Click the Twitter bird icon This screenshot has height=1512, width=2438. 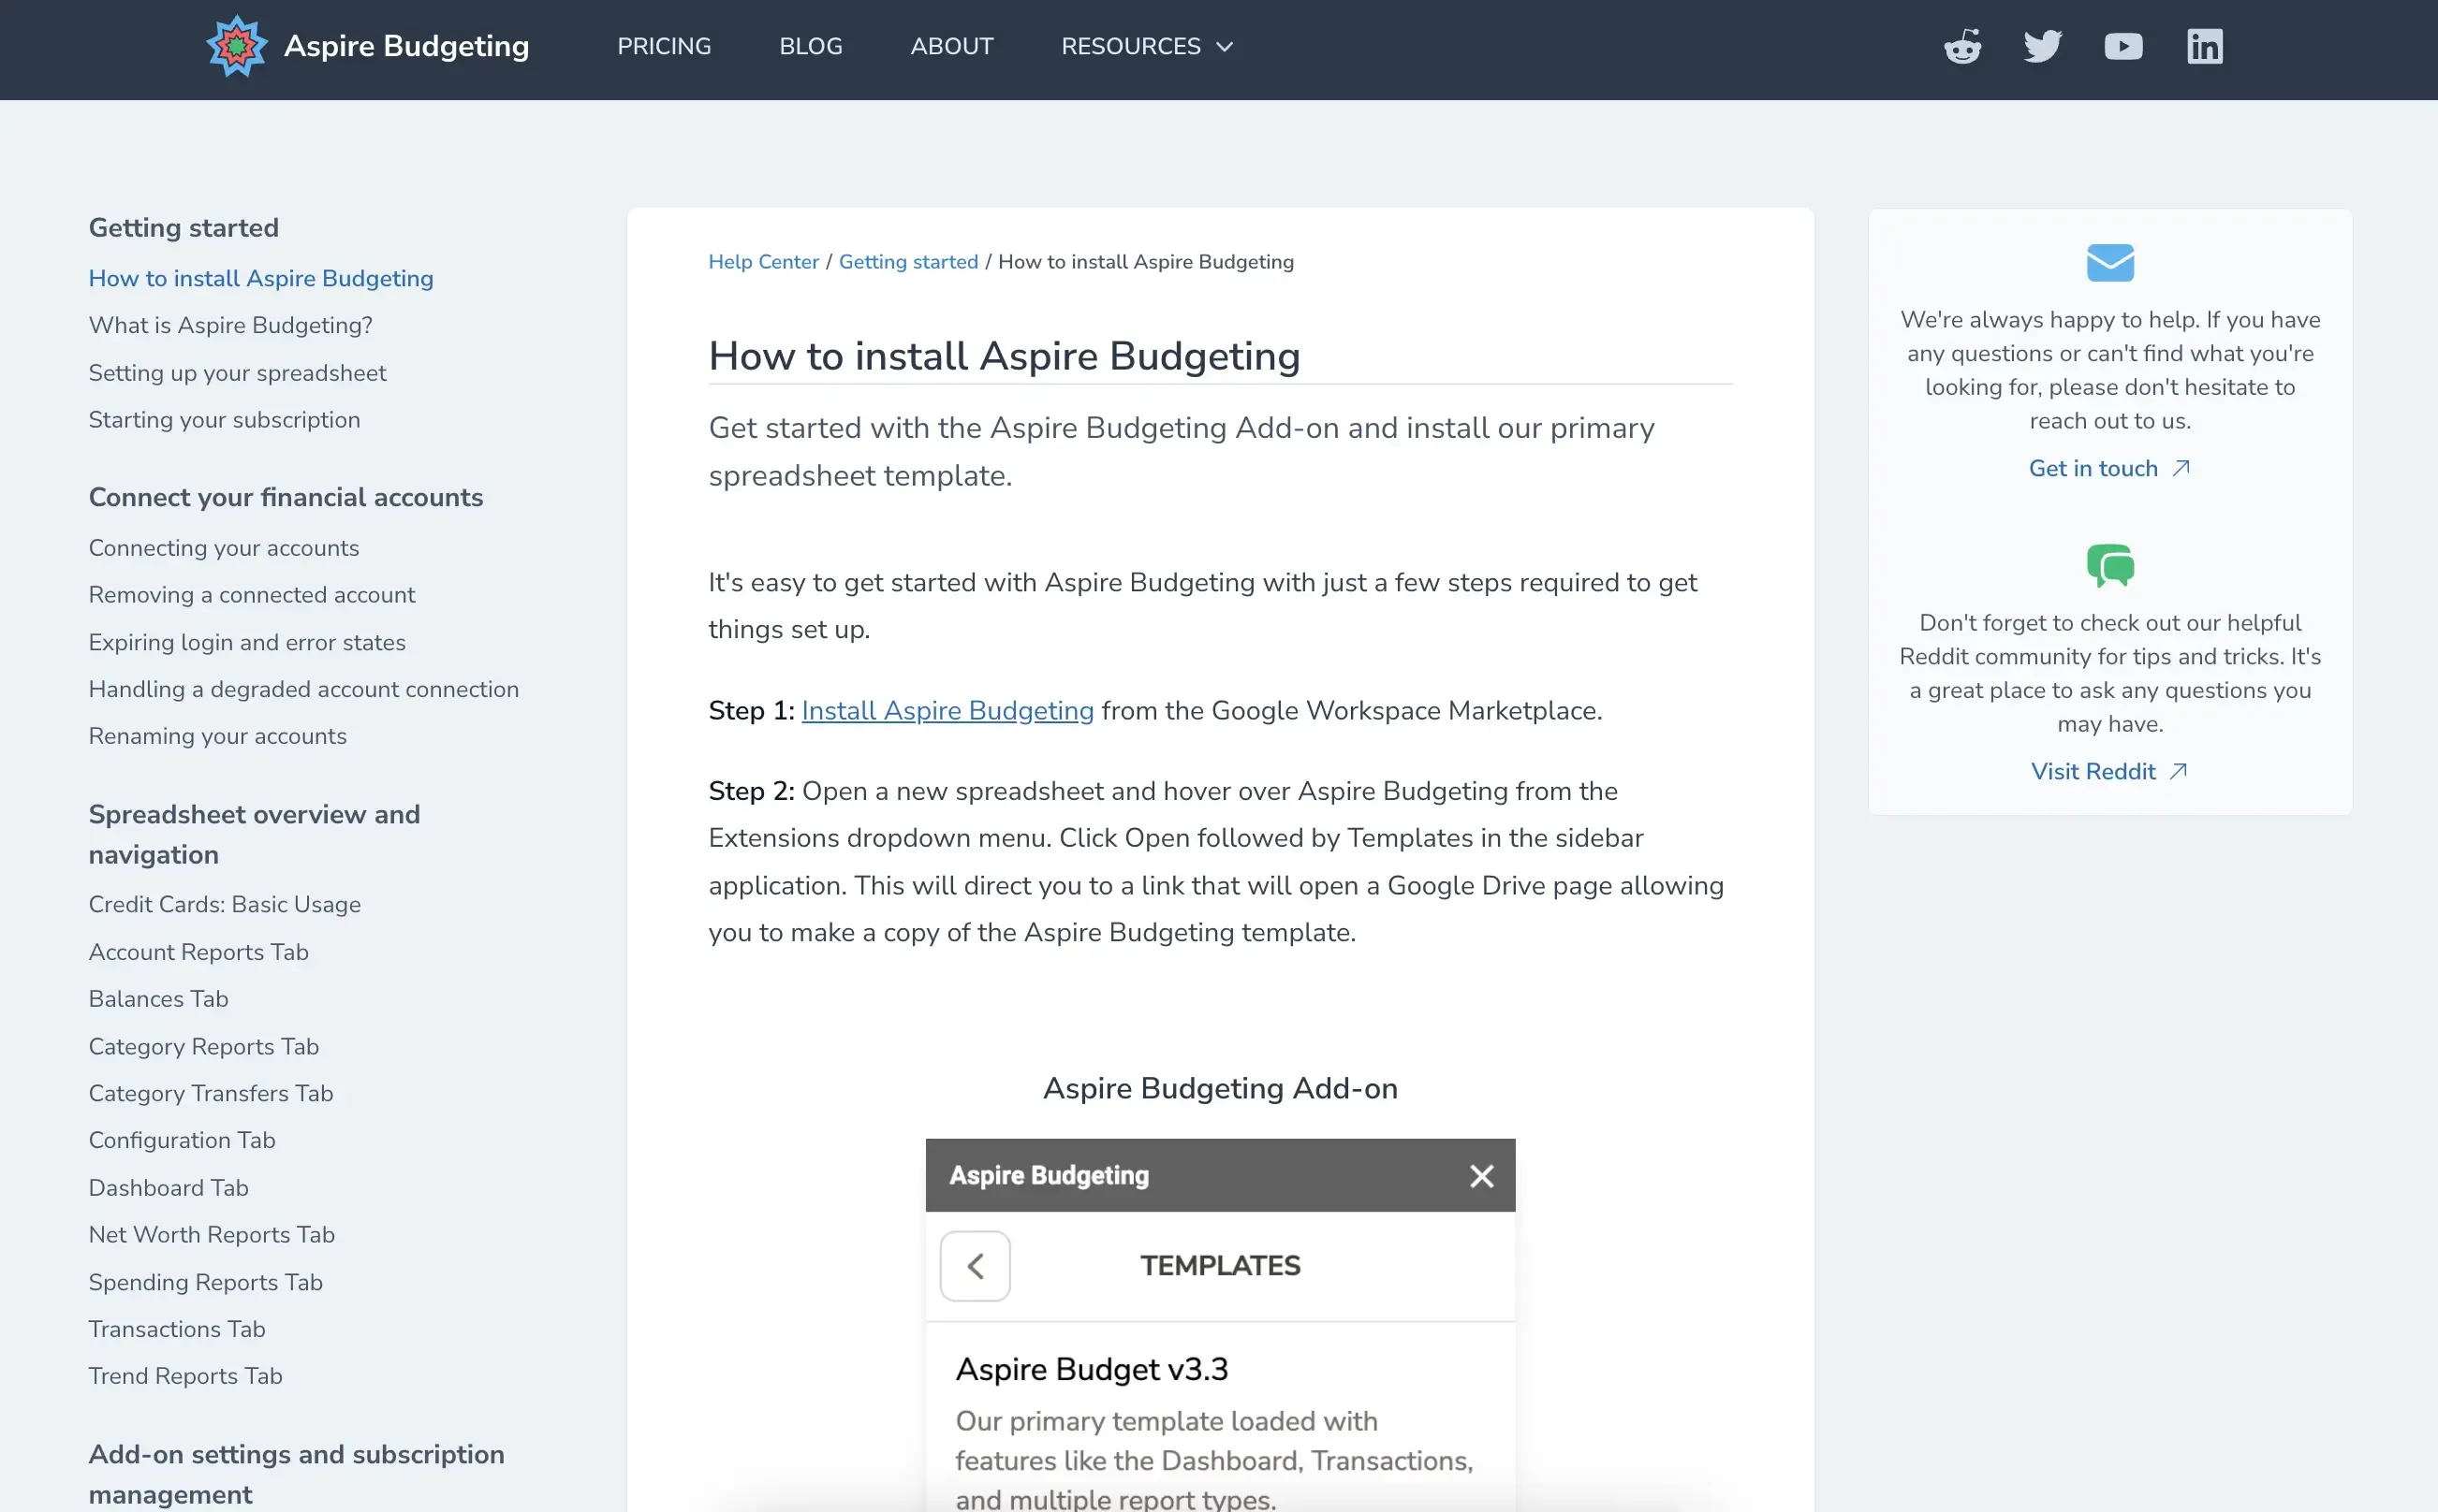click(x=2042, y=46)
